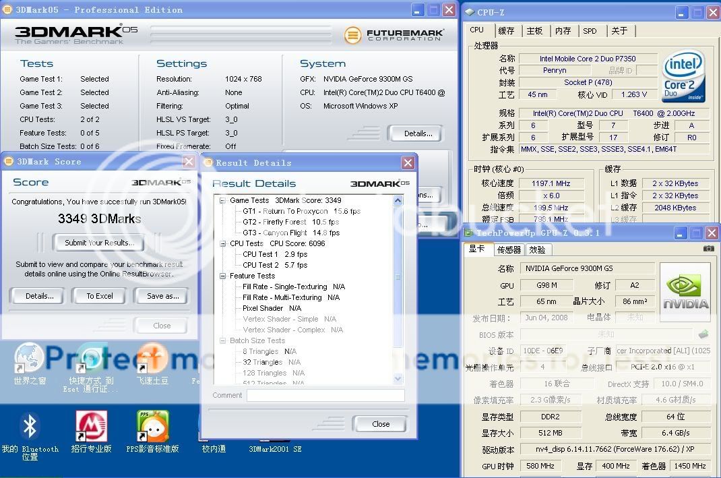Select the Fill Rate - Multi-Texturing row

coord(291,298)
